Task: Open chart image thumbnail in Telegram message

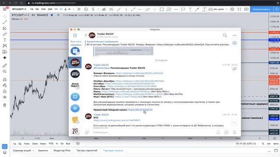Action: (123, 51)
